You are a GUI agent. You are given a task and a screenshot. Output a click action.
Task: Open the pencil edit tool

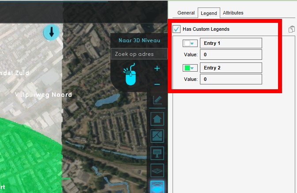tap(157, 100)
